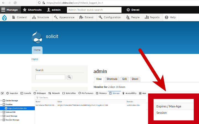Open the Manage toolbar menu

pos(11,10)
